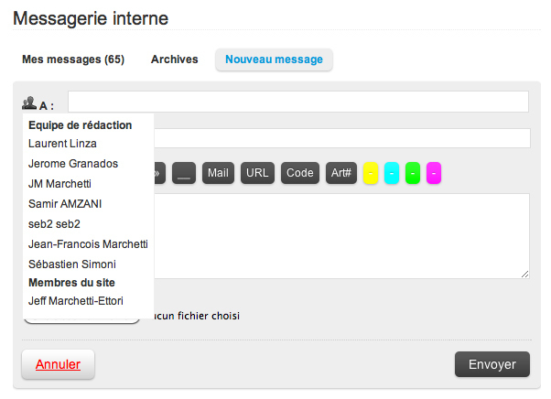The width and height of the screenshot is (551, 399).
Task: Focus the A: recipient input field
Action: coord(298,102)
